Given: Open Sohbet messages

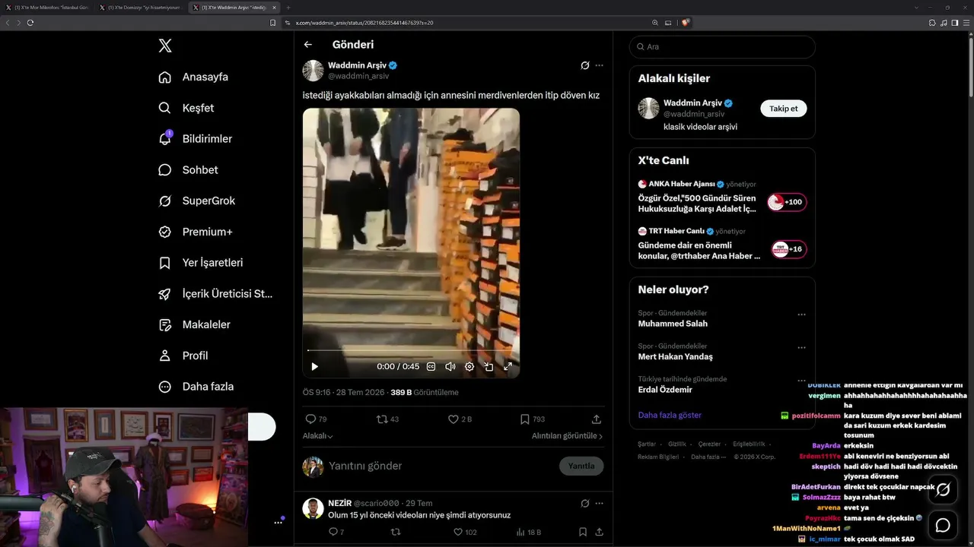Looking at the screenshot, I should (188, 170).
